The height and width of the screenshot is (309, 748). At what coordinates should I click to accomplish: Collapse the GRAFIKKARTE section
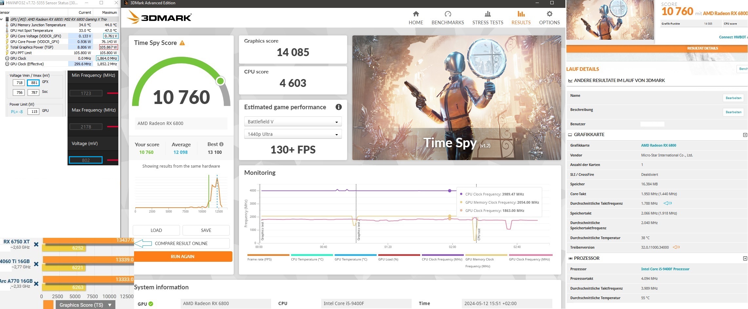pos(745,135)
